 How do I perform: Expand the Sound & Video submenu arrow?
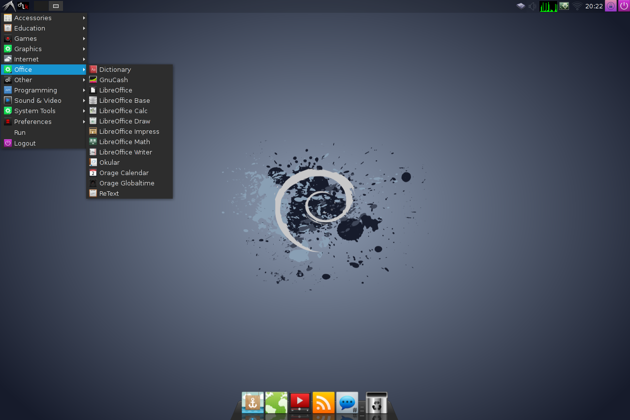pyautogui.click(x=84, y=100)
